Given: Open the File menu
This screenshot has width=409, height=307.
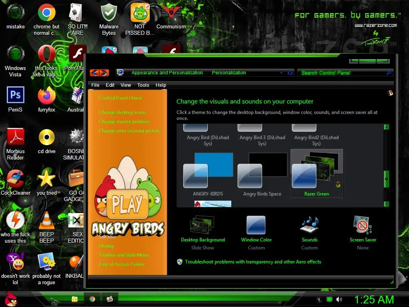Looking at the screenshot, I should (95, 85).
